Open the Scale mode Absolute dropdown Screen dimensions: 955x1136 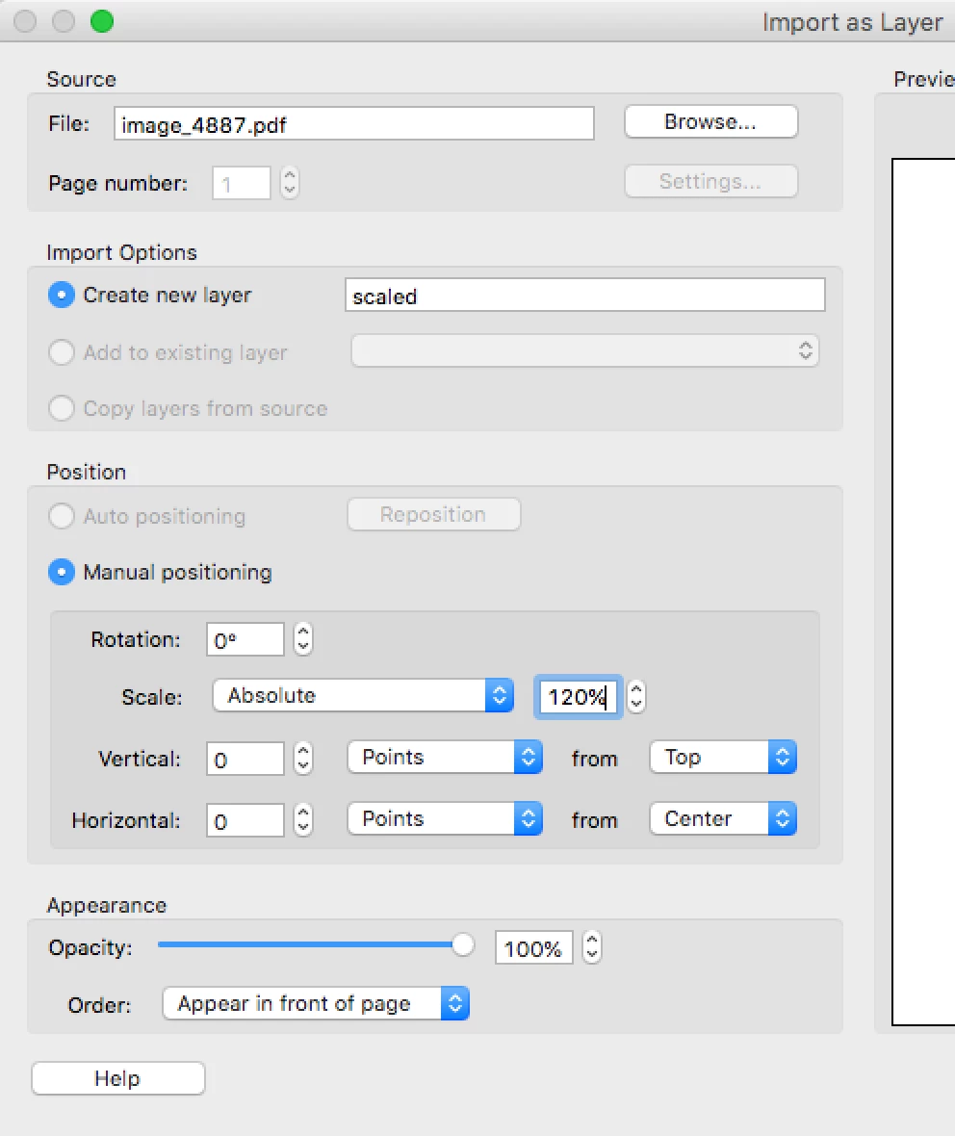(x=363, y=695)
